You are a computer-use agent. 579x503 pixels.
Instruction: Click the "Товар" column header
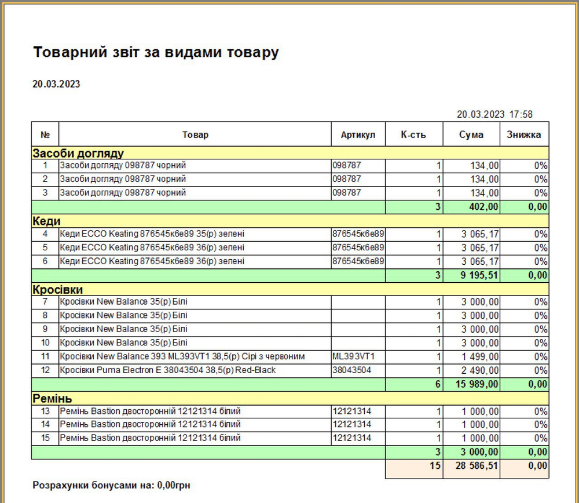point(195,134)
